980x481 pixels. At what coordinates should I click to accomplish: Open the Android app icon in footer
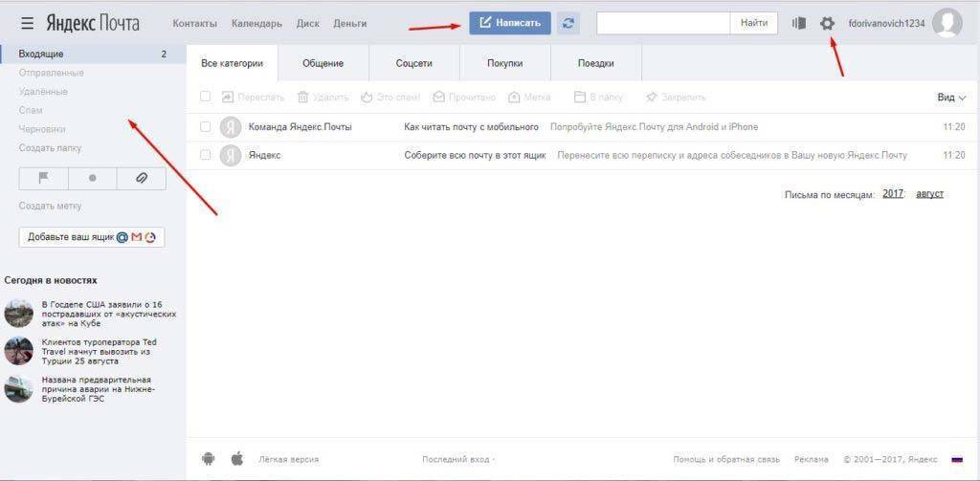tap(209, 459)
